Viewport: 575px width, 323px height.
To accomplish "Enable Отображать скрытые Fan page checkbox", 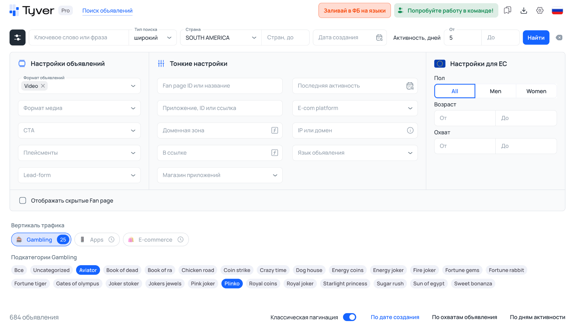I will (22, 200).
